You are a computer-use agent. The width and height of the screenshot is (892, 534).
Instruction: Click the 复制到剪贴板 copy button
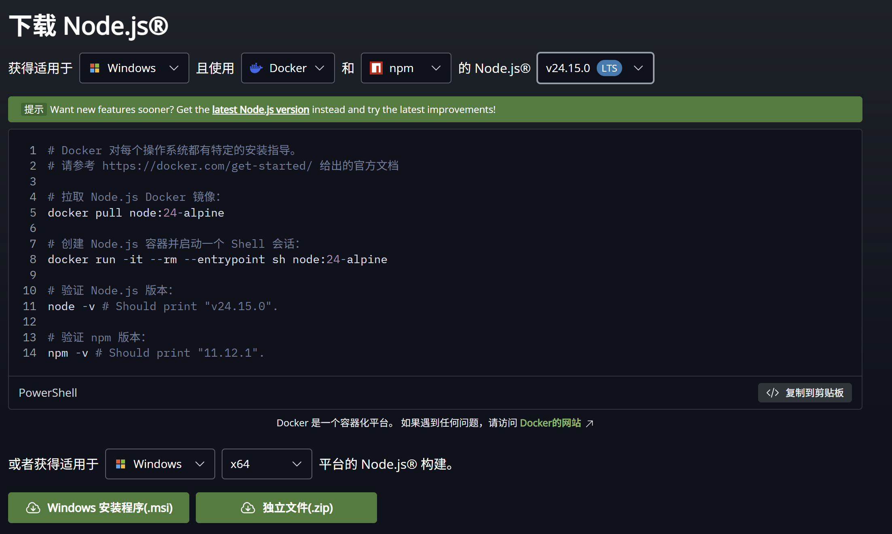(805, 393)
